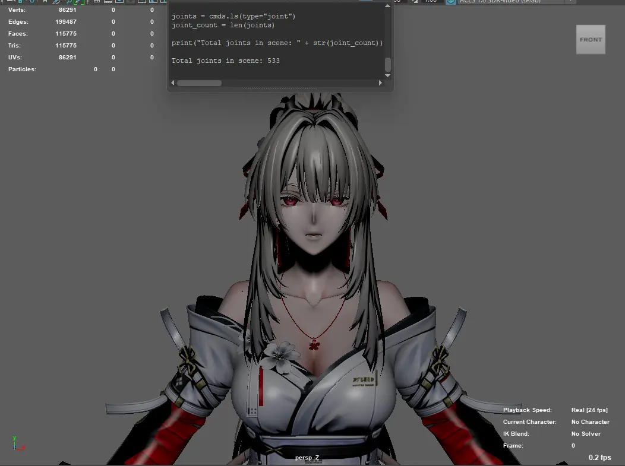Click the green-highlighted grease pencil icon
Image resolution: width=625 pixels, height=466 pixels.
(x=79, y=2)
